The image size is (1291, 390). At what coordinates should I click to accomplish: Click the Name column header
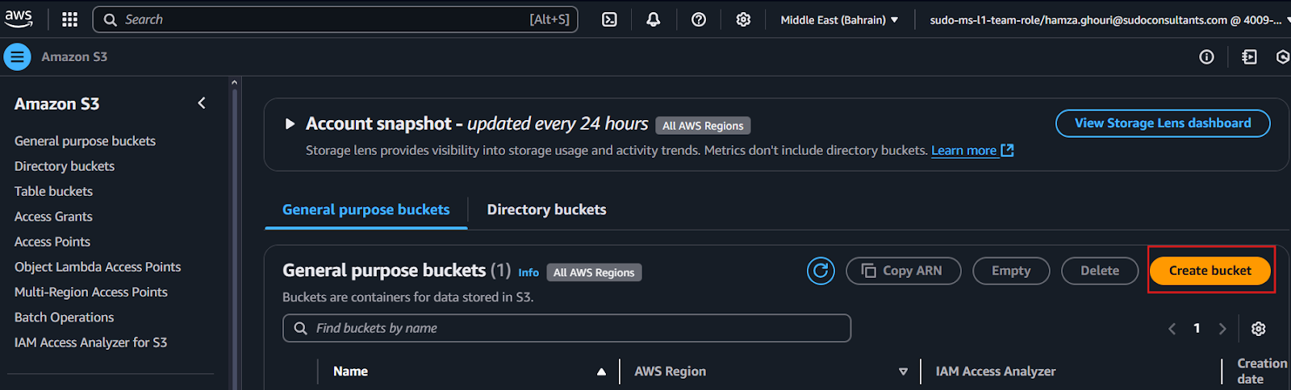350,371
